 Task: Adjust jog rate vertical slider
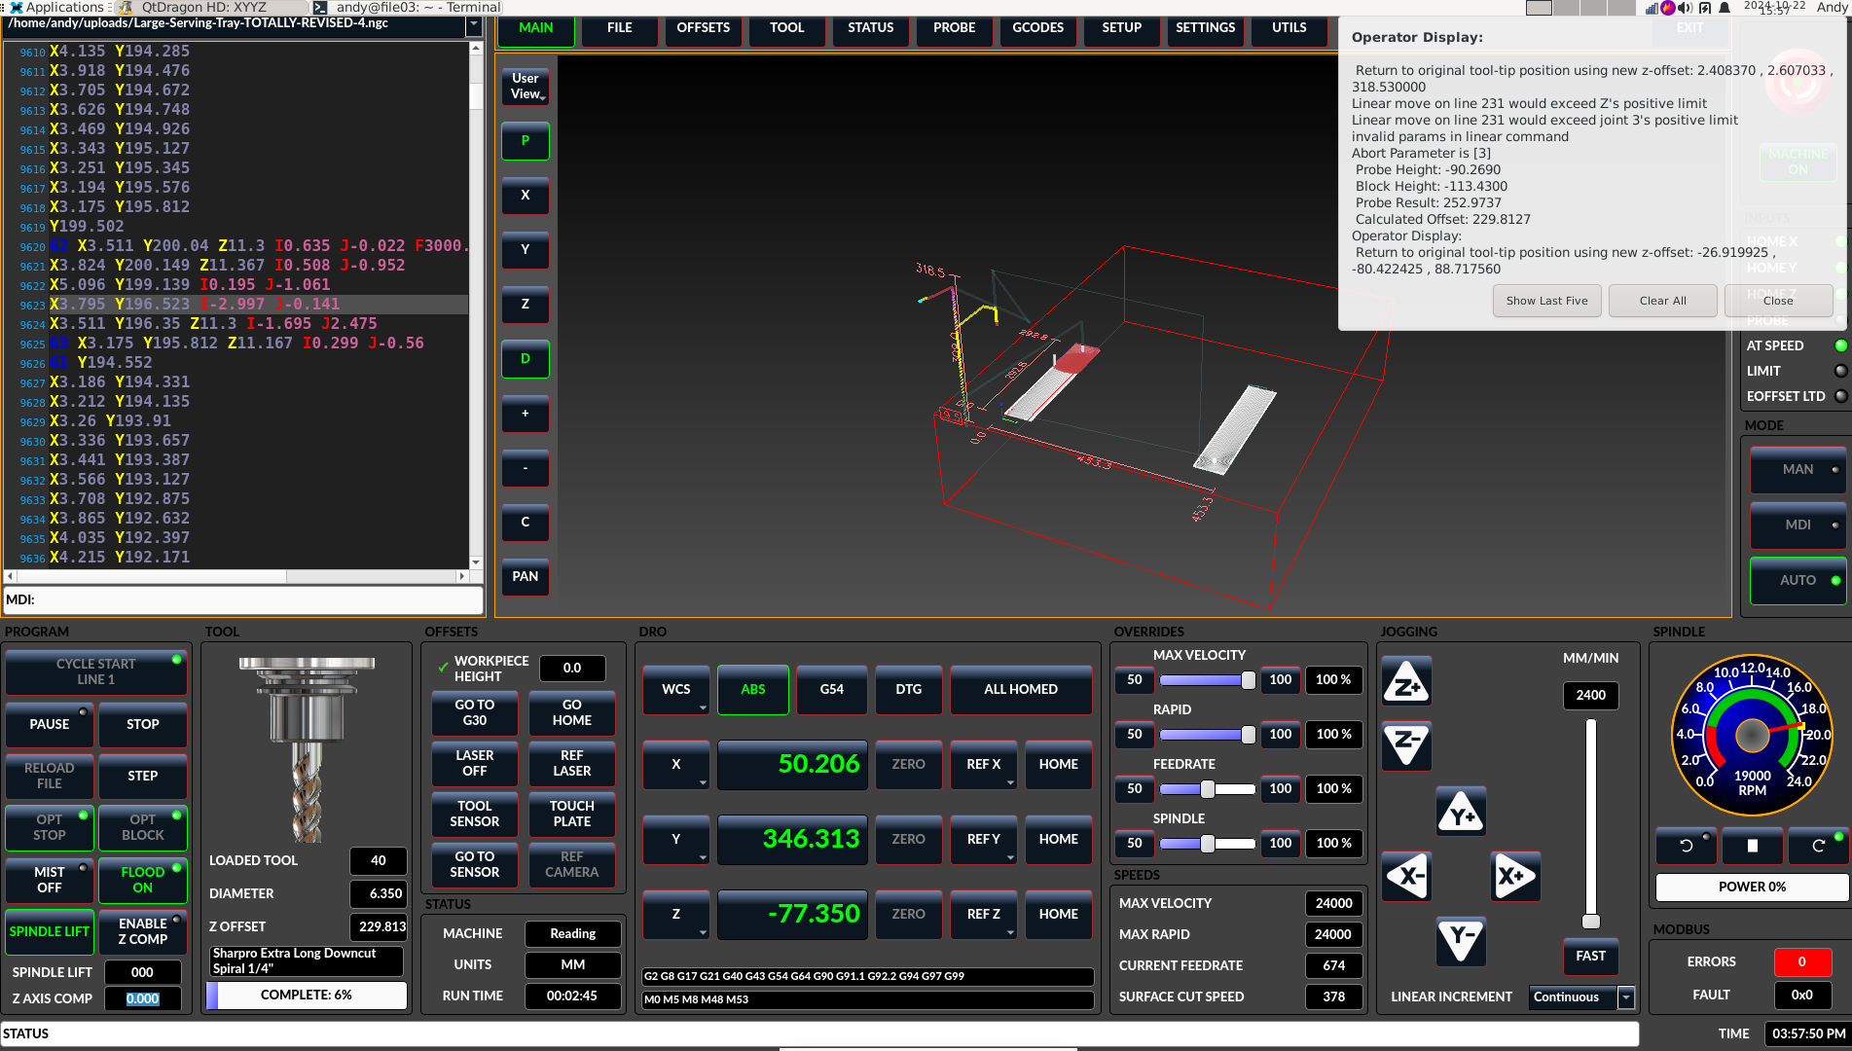[1591, 823]
